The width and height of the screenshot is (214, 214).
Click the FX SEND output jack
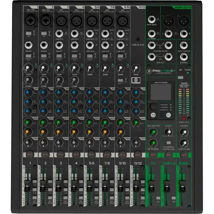click(152, 34)
